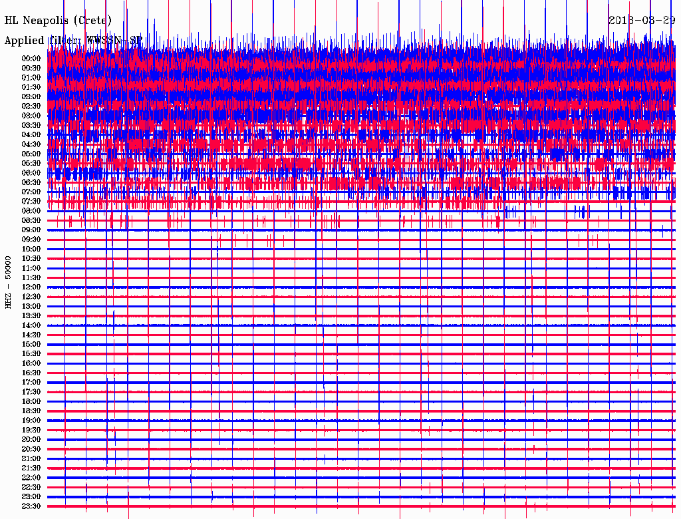
Task: Select the 06:30 time label
Action: click(x=31, y=182)
